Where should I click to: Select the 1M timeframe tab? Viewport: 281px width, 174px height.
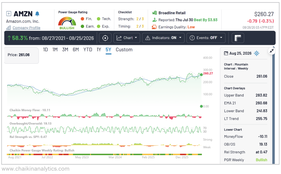(x=55, y=50)
